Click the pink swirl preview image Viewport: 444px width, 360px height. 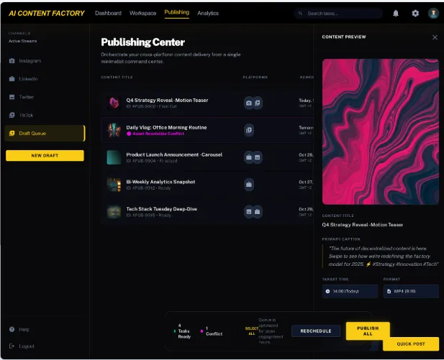click(x=381, y=131)
